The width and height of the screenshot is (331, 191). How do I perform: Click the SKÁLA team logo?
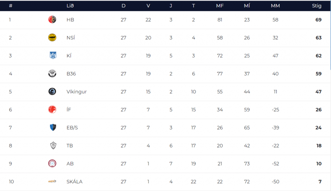pyautogui.click(x=52, y=182)
